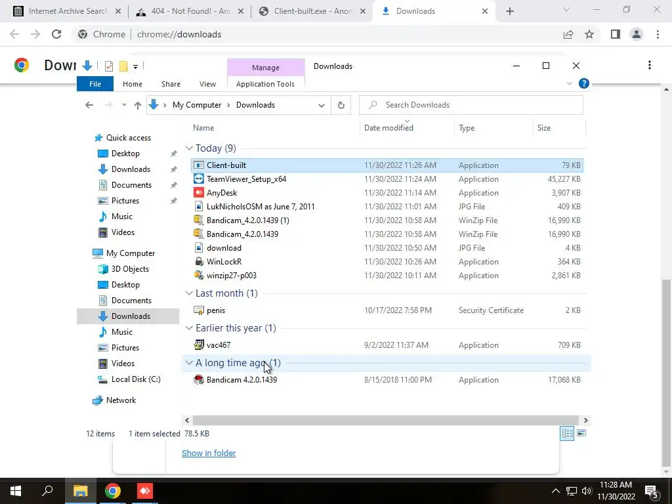
Task: Switch to the View ribbon tab
Action: pyautogui.click(x=207, y=84)
